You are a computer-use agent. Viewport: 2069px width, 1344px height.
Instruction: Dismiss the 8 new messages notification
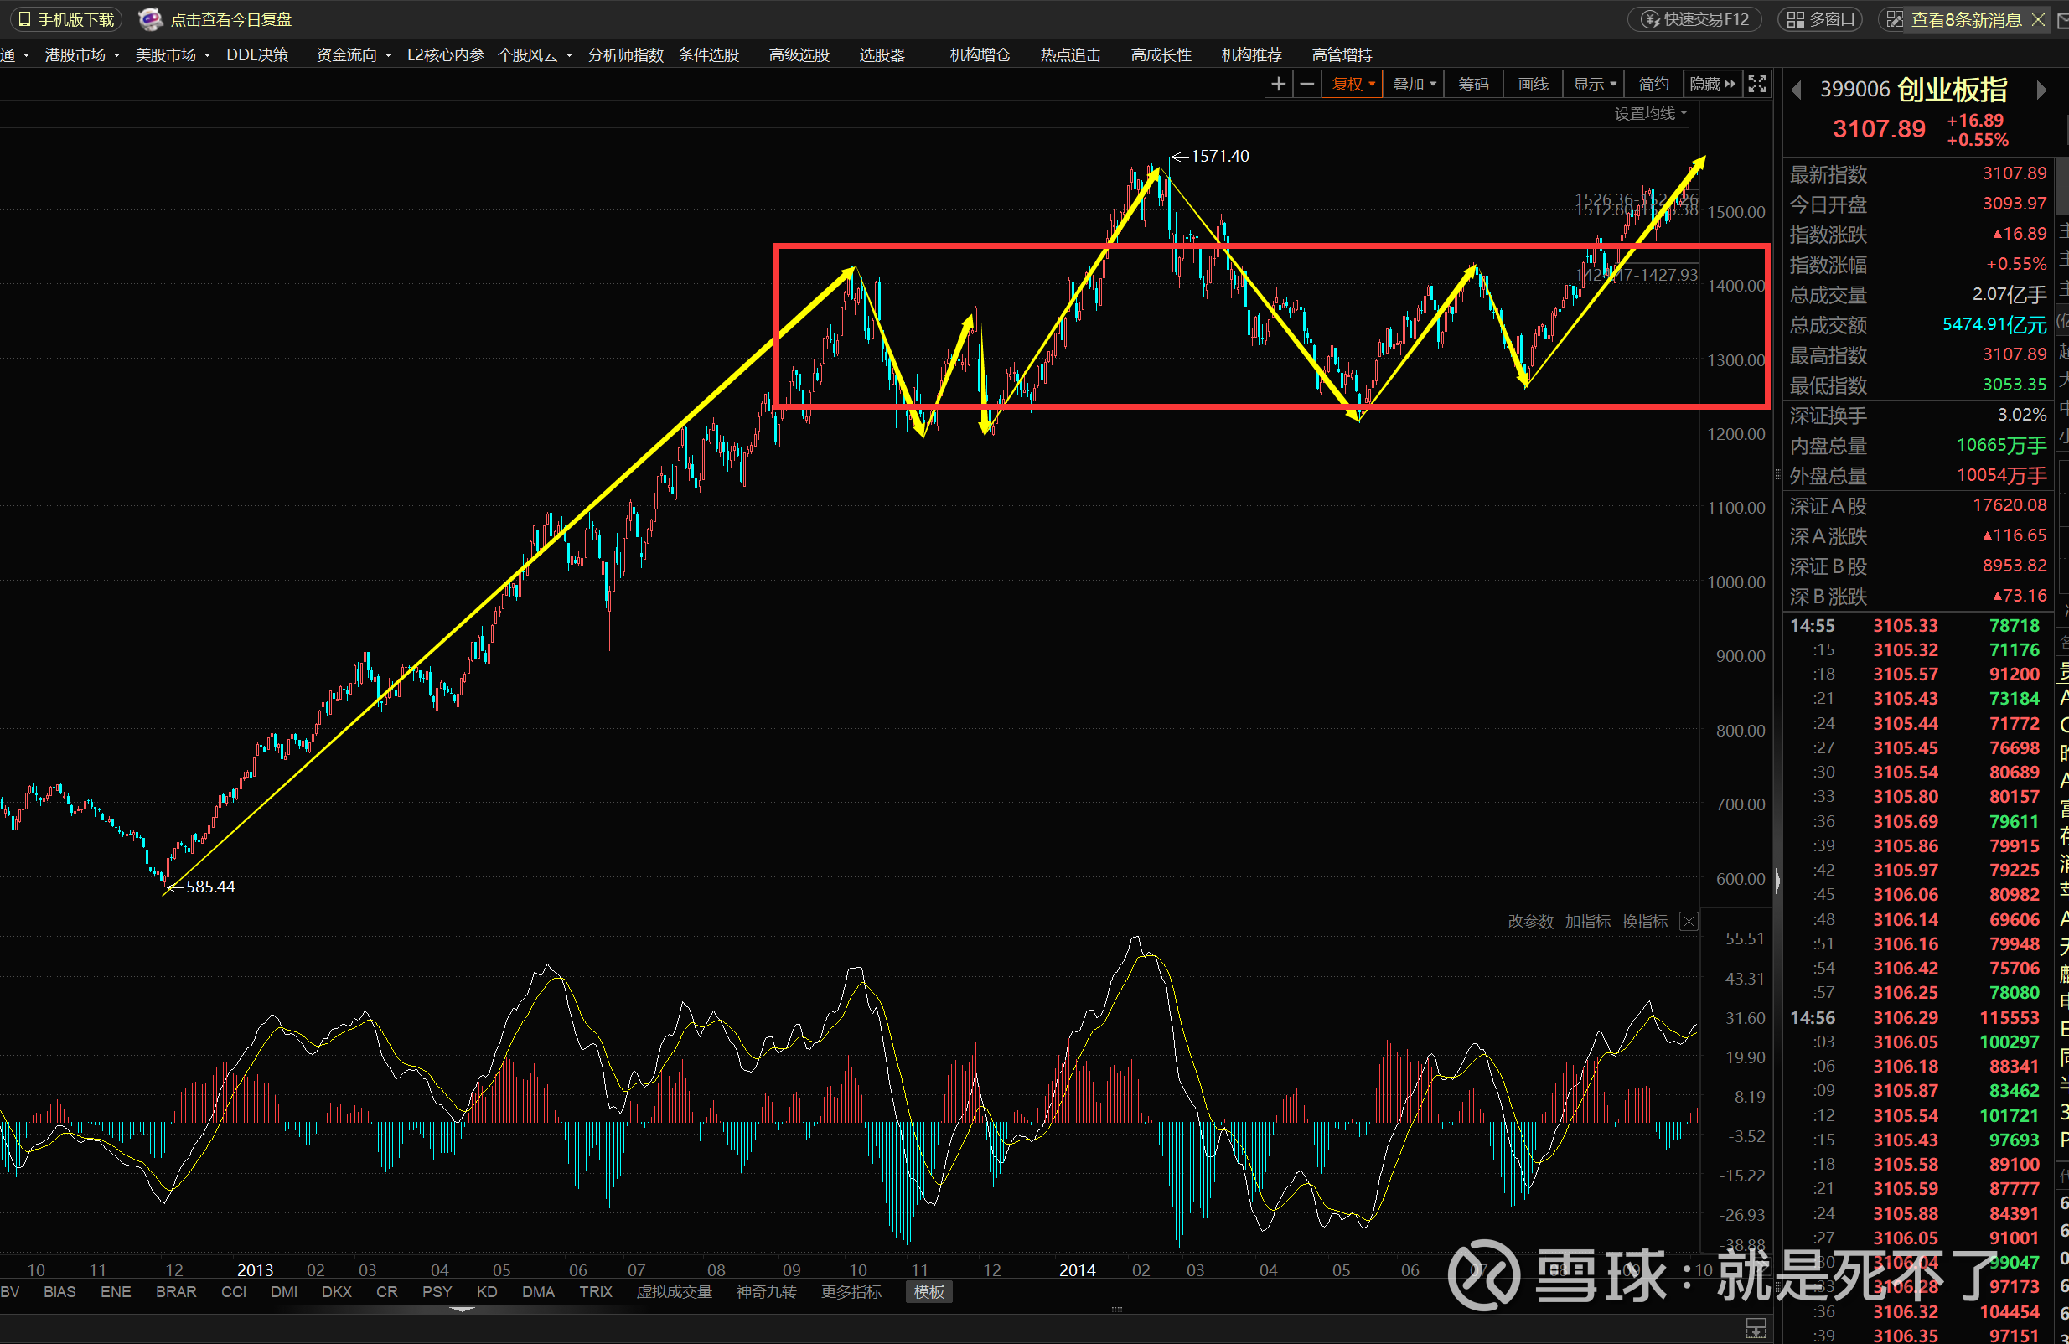click(2038, 19)
